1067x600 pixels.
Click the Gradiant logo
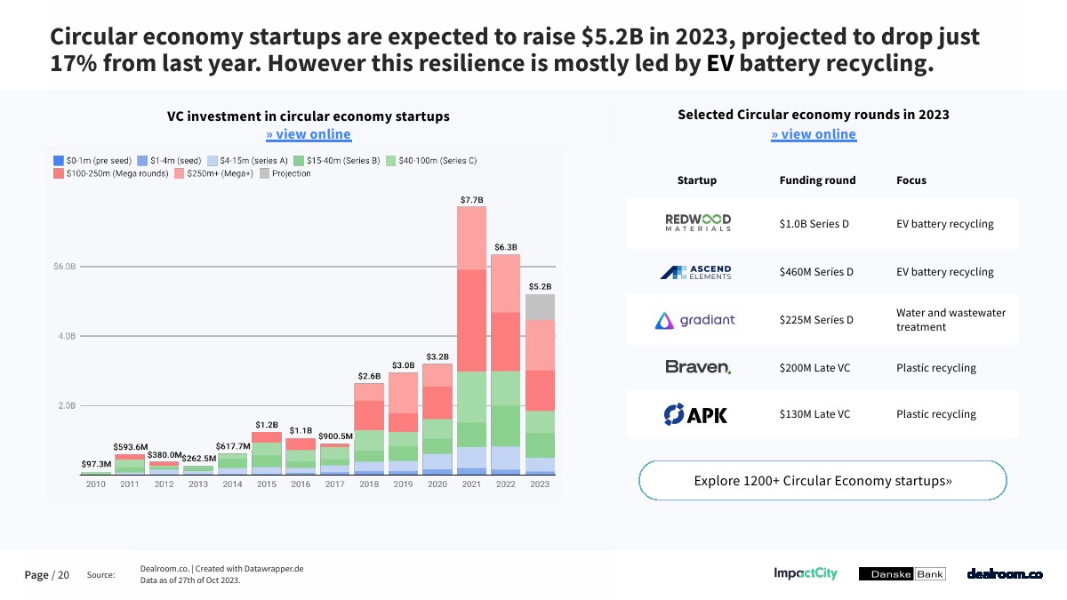(x=695, y=320)
